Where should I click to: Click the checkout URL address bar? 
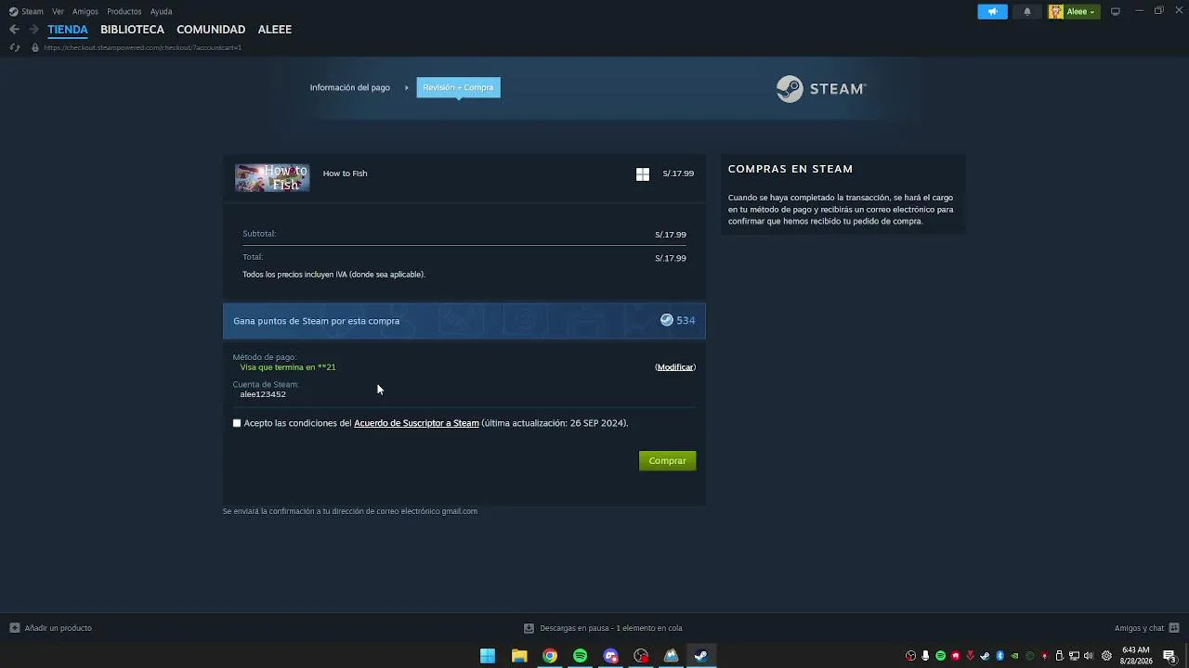coord(142,47)
